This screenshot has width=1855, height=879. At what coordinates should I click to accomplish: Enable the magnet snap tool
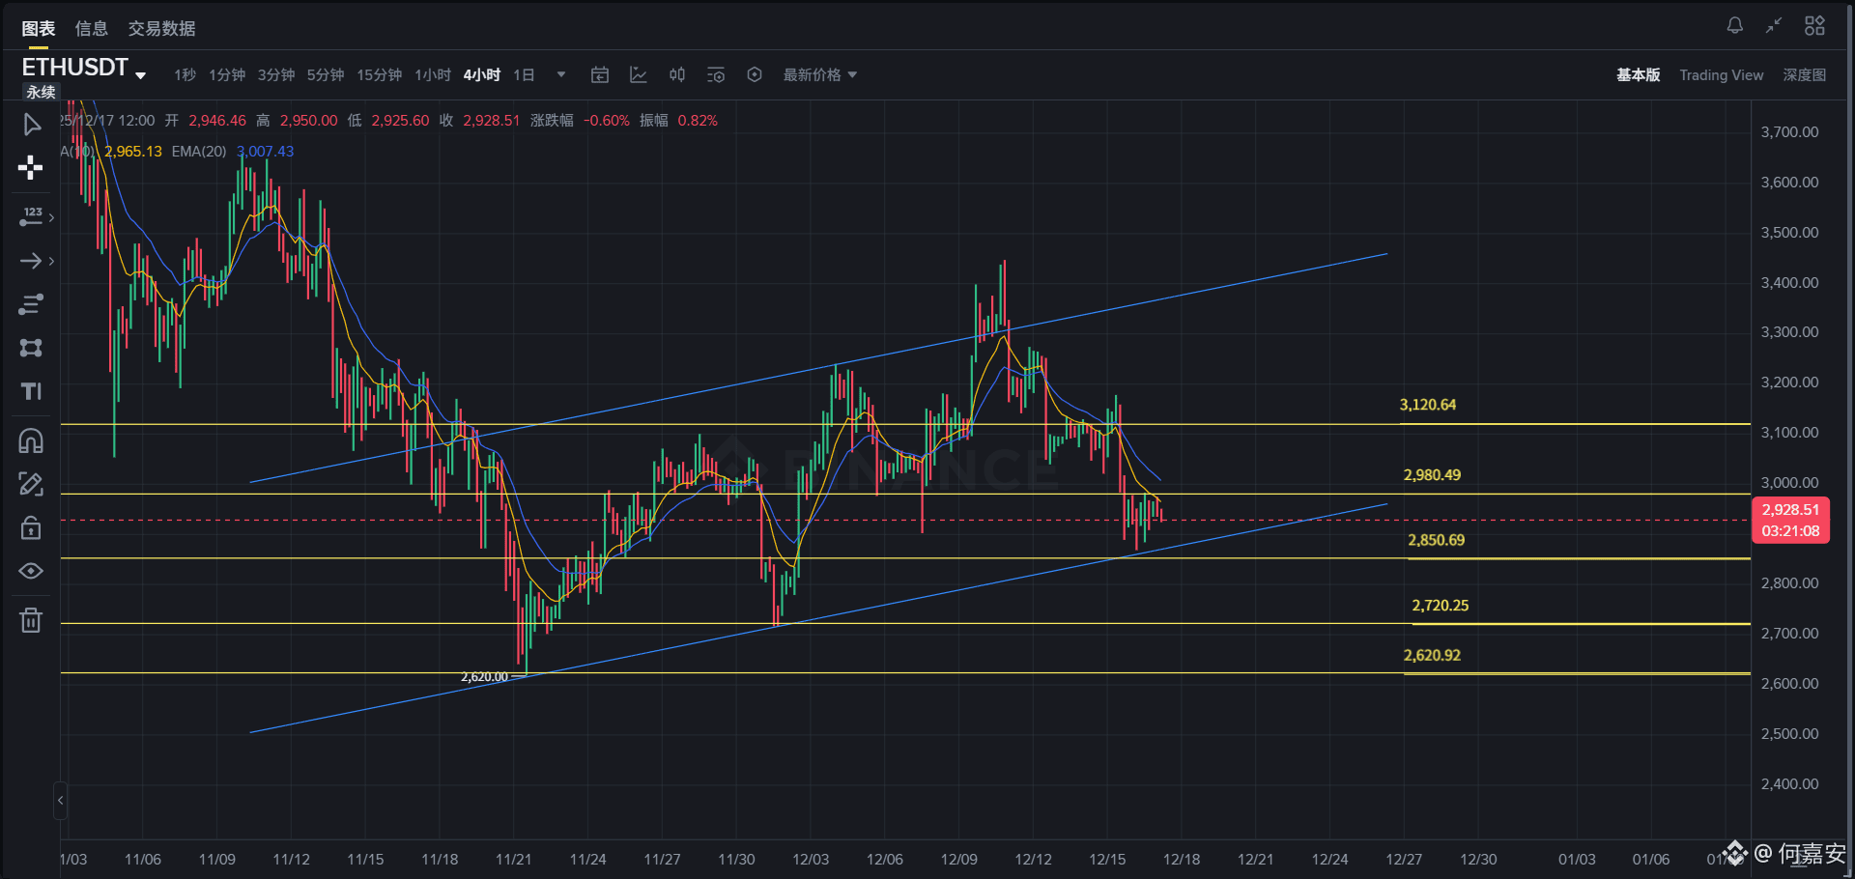pos(31,440)
